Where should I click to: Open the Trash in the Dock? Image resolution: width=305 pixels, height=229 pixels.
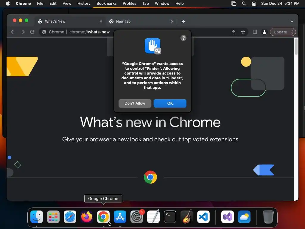(x=268, y=217)
